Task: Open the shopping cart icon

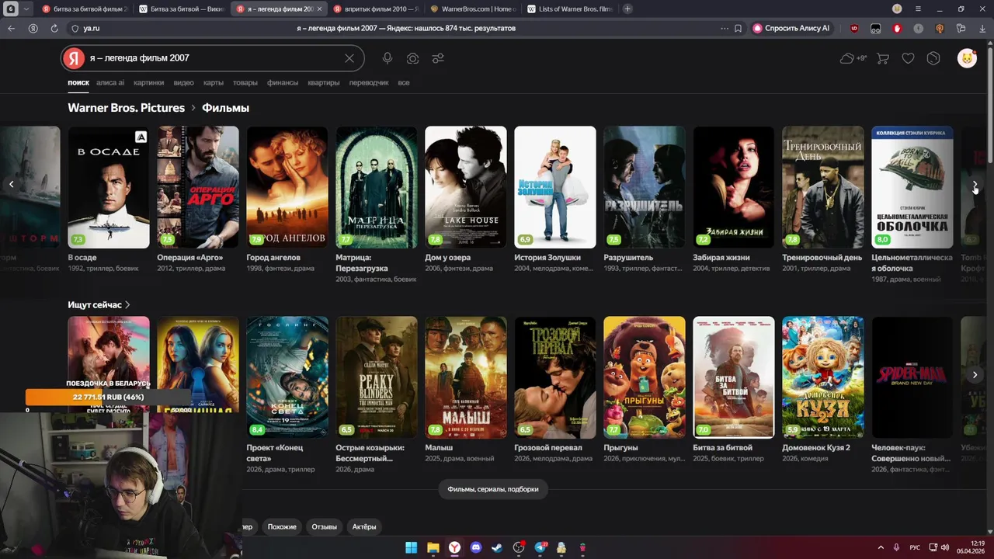Action: 883,58
